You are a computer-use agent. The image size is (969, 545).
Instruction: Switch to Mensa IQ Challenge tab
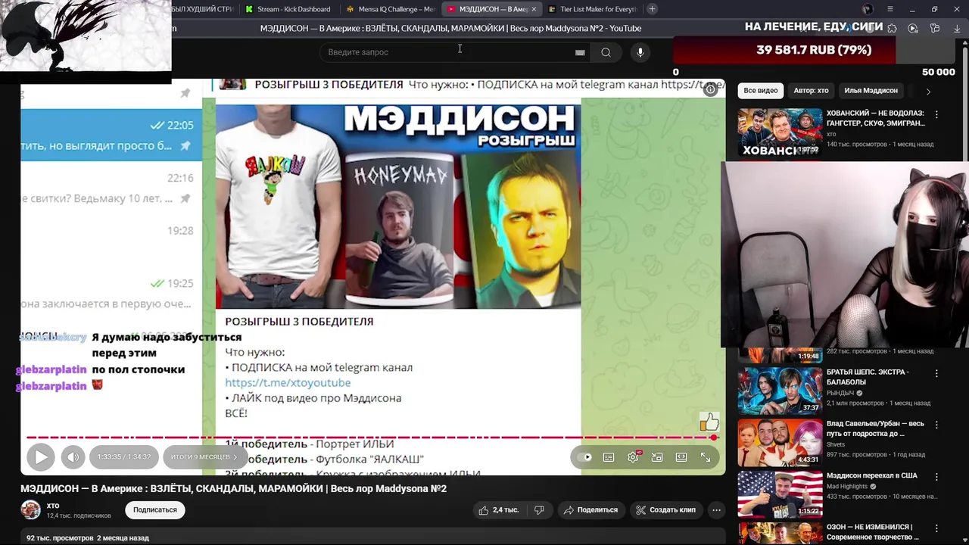pyautogui.click(x=391, y=9)
